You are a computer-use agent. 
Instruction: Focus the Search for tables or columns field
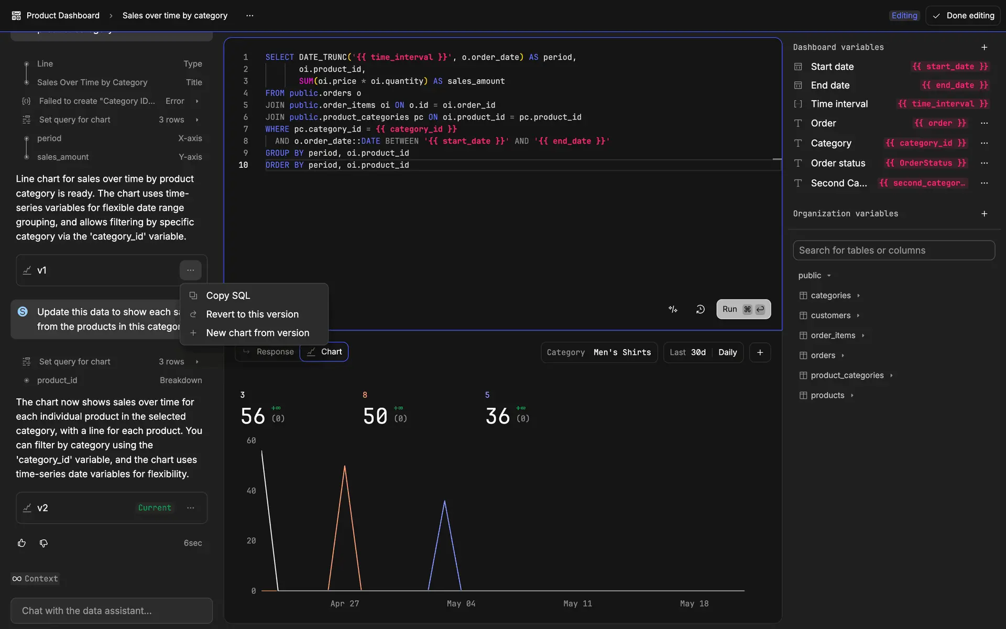[x=893, y=251]
